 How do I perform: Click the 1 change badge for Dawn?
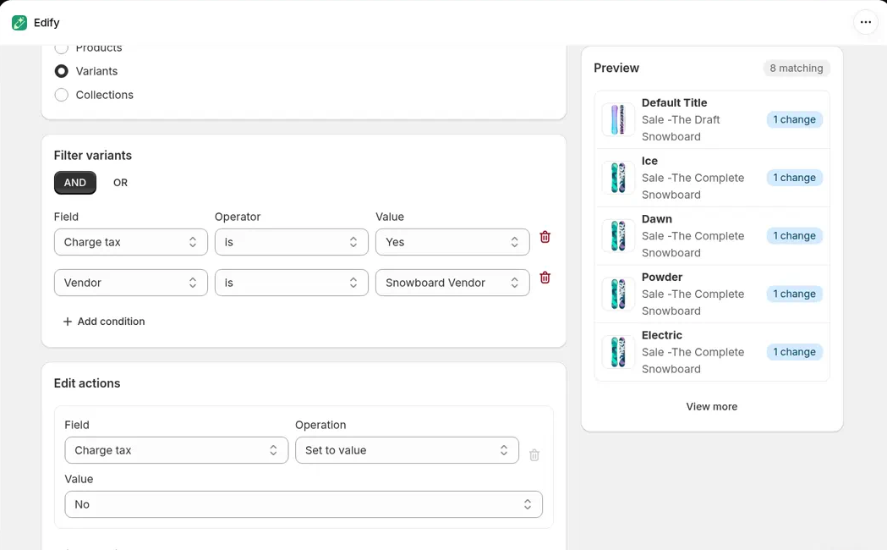click(794, 236)
